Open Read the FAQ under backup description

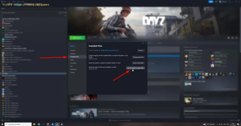(x=93, y=58)
